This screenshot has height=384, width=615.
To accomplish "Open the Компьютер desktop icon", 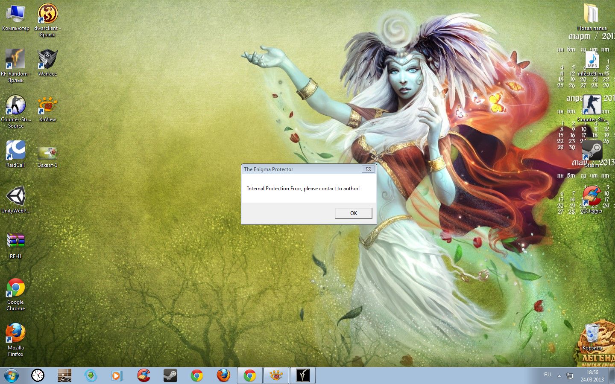I will pos(16,18).
